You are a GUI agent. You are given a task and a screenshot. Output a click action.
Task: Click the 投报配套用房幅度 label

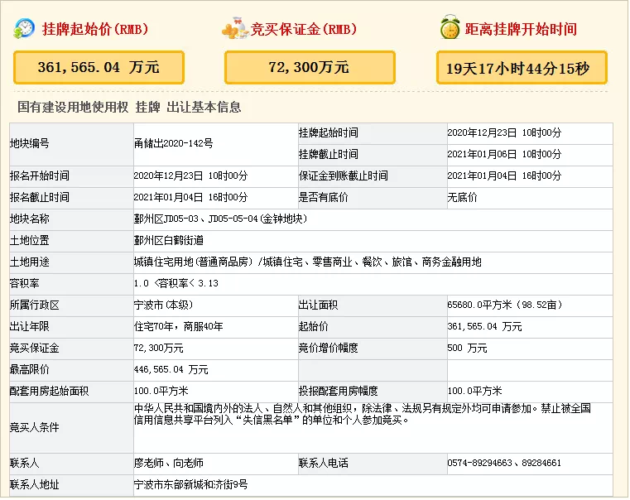(x=339, y=392)
